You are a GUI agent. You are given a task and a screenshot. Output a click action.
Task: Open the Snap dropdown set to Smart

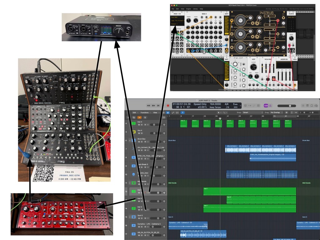tap(252, 112)
